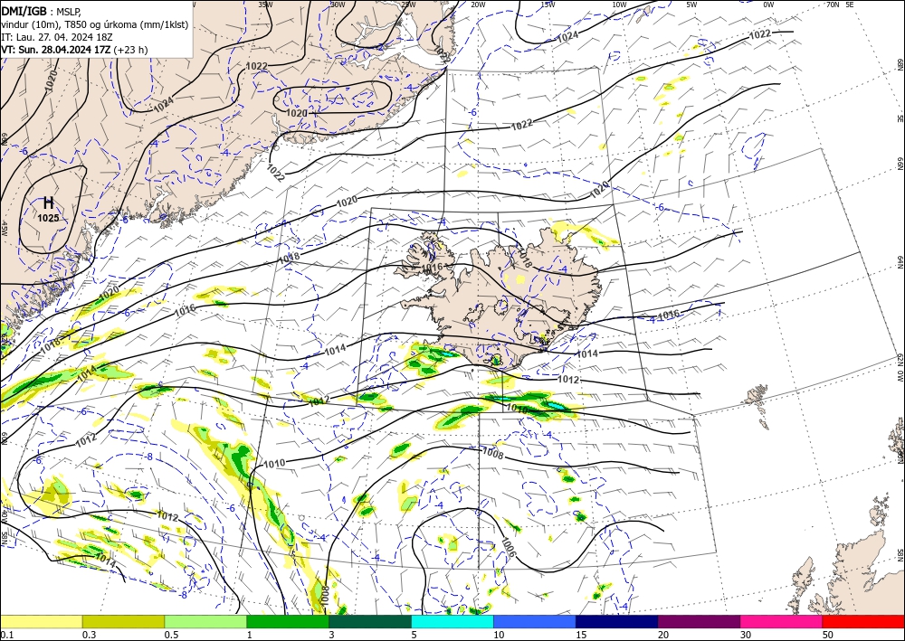Image resolution: width=905 pixels, height=641 pixels.
Task: Click the purple 20–30 legend color
Action: [699, 621]
